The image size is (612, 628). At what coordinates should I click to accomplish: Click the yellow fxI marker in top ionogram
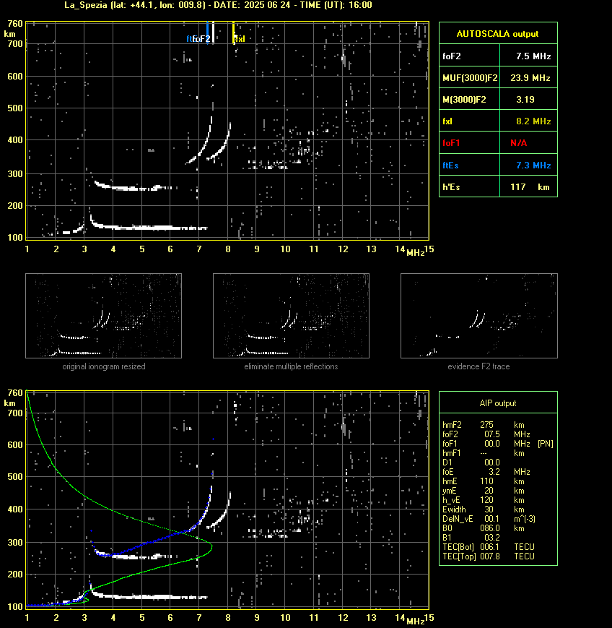click(234, 33)
